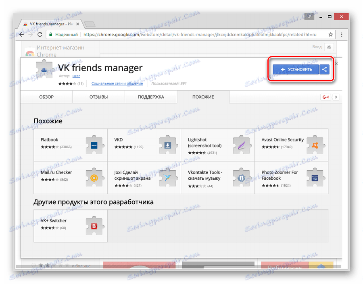The width and height of the screenshot is (363, 284).
Task: Click the Установить button
Action: click(x=296, y=69)
